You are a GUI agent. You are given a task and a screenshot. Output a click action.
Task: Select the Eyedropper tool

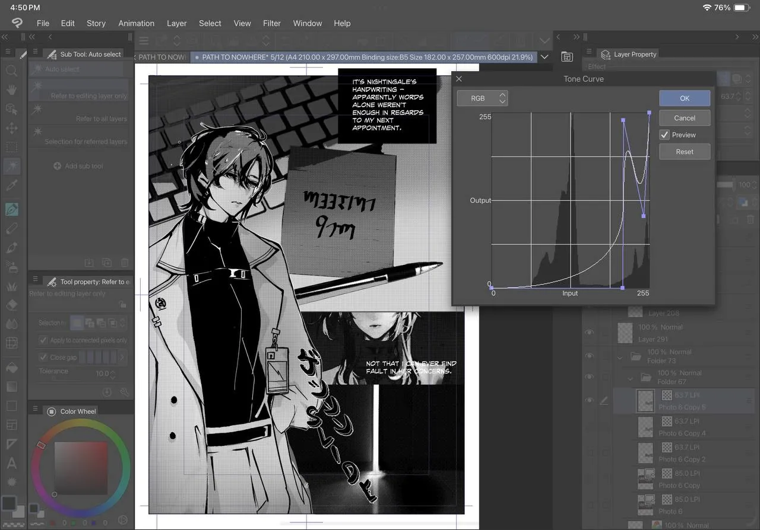pos(11,186)
